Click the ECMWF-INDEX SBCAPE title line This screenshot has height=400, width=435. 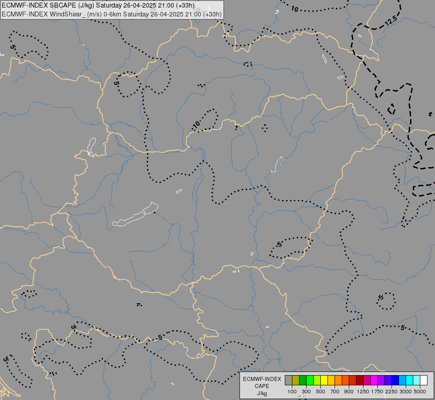pos(98,5)
